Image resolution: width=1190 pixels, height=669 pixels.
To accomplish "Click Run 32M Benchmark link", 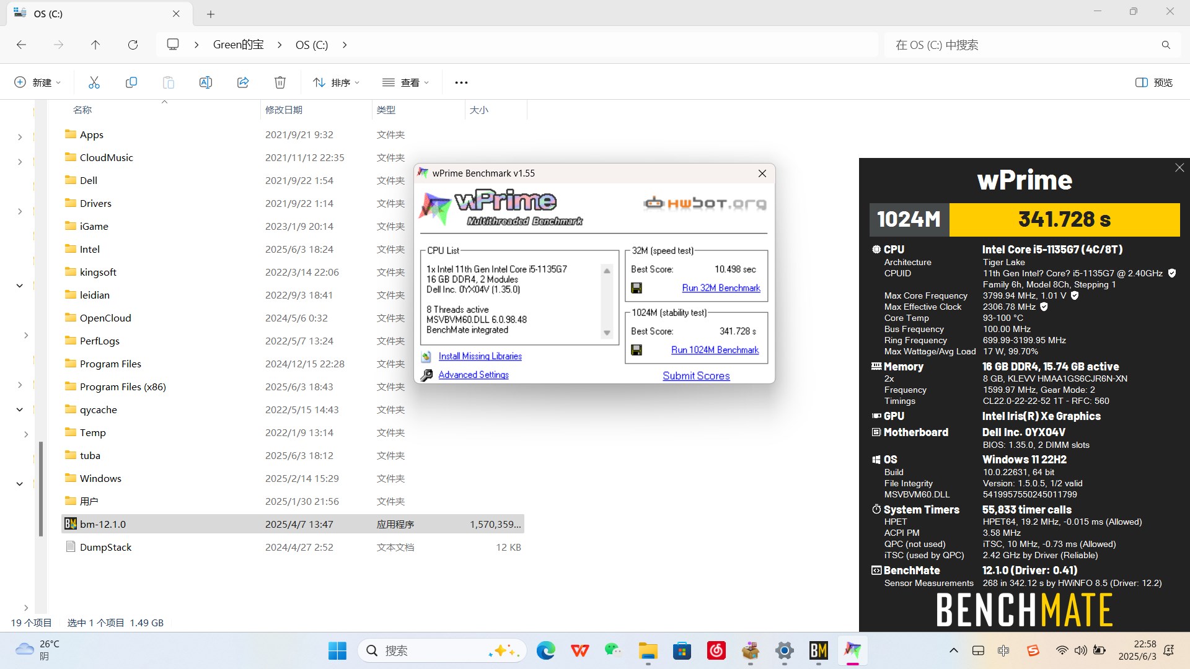I will click(x=721, y=288).
